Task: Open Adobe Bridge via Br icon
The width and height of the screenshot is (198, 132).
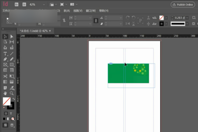Action: point(17,5)
